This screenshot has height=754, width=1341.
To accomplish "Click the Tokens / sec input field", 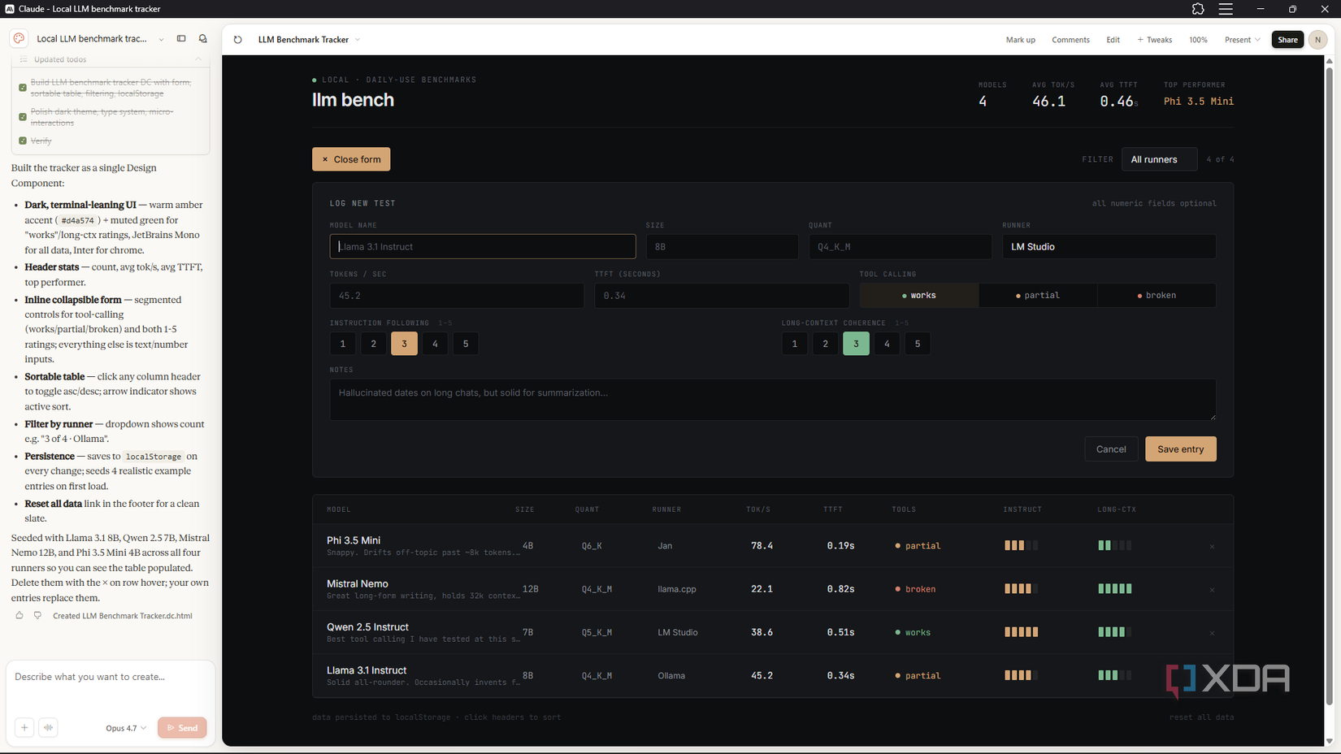I will coord(457,295).
